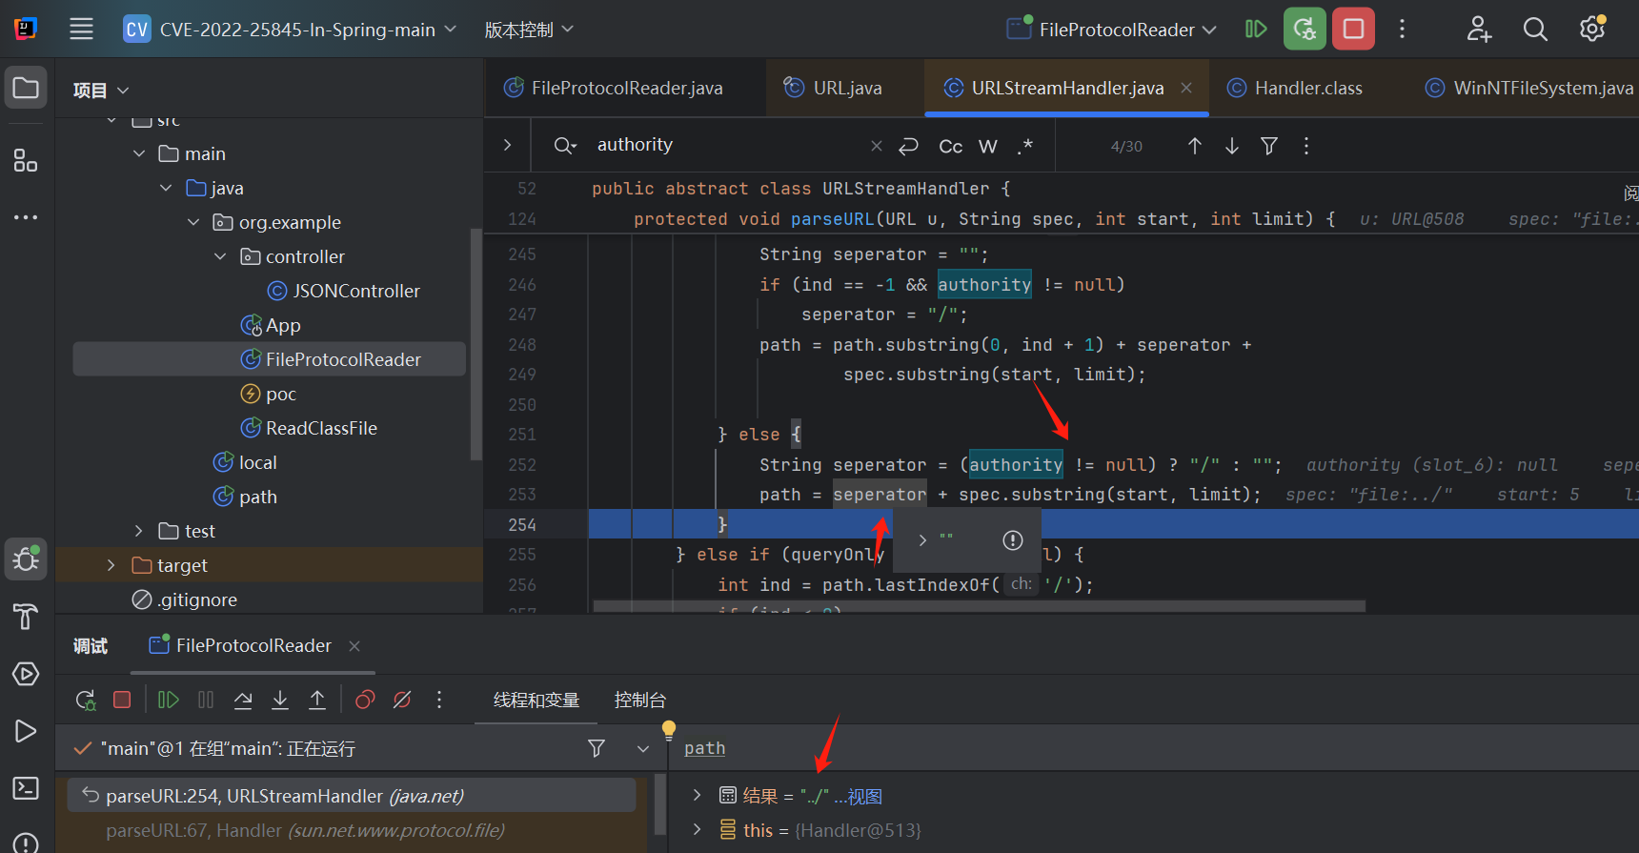Open more actions in top toolbar
Screen dimensions: 1639x853
point(1402,29)
